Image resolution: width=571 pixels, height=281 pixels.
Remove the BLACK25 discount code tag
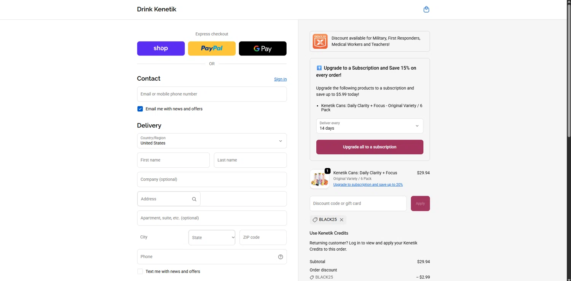click(x=341, y=220)
